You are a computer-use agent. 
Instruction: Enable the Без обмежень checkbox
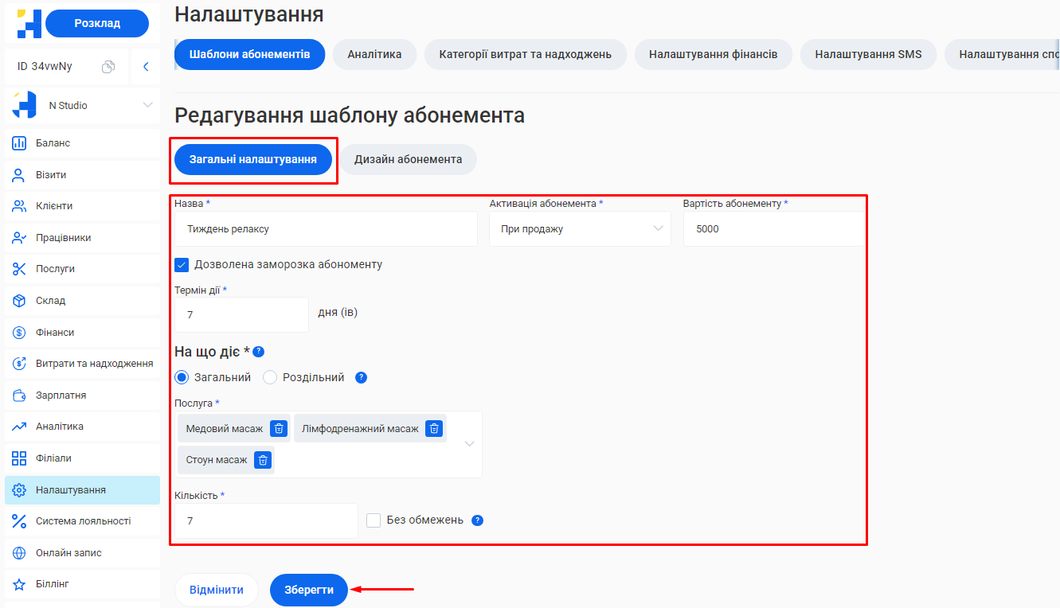click(373, 520)
